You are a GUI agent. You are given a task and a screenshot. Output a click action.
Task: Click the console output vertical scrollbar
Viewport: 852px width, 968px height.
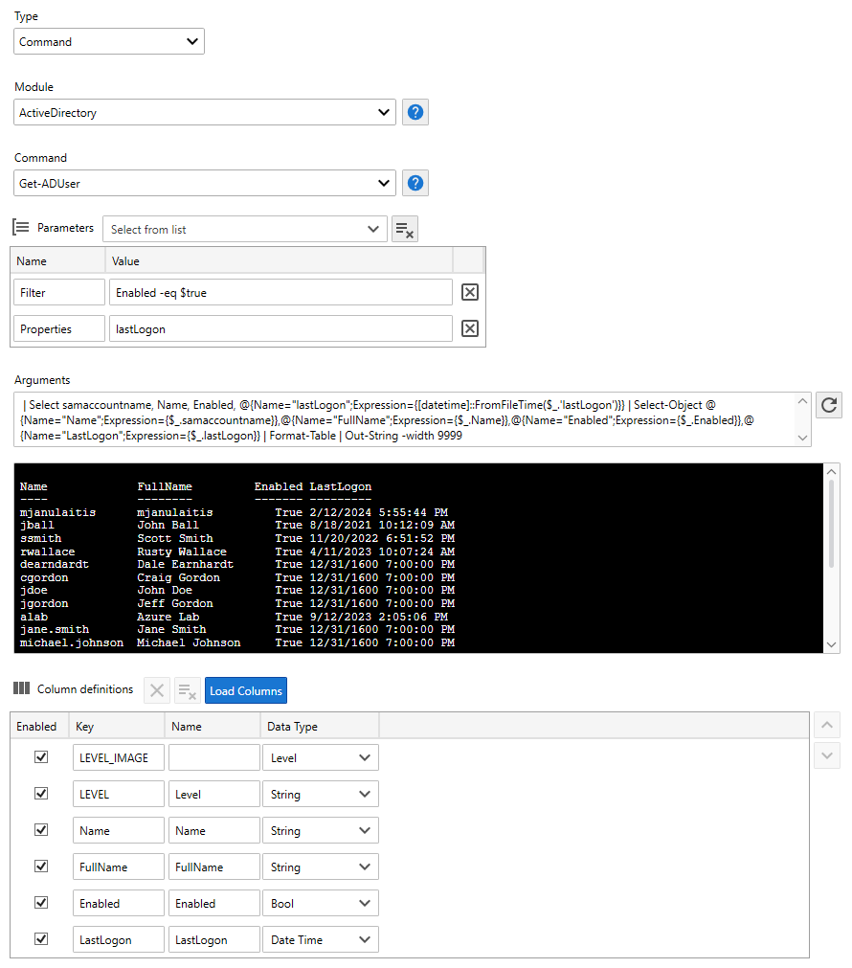[830, 555]
